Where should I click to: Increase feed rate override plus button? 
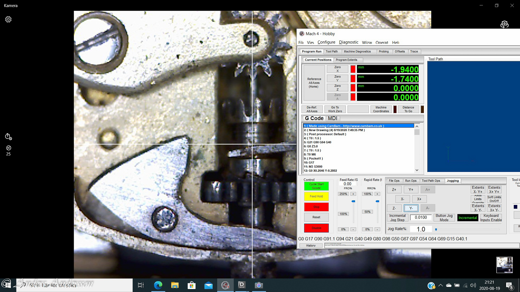(353, 194)
